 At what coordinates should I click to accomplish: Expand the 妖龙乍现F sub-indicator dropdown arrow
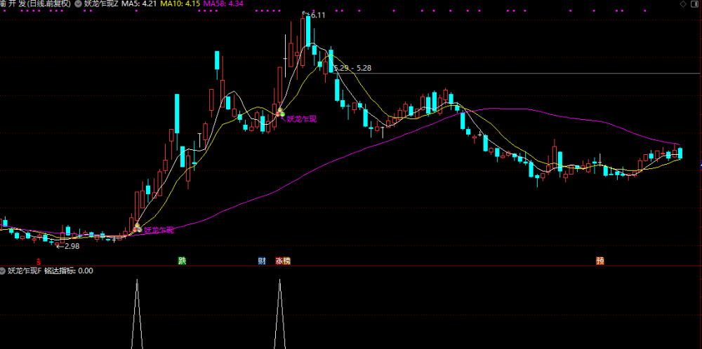[3, 271]
